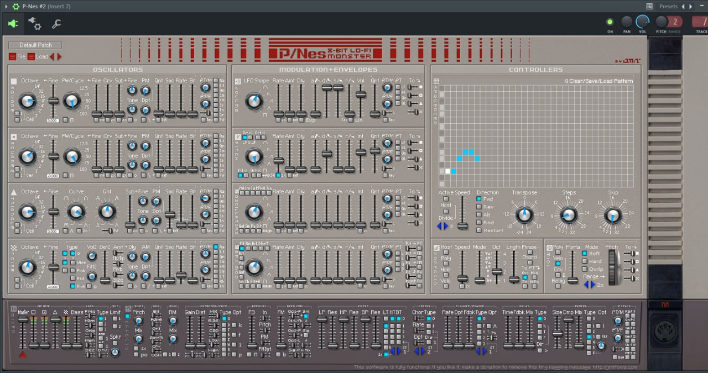Click the green plug editor icon
This screenshot has height=373, width=708.
(x=13, y=24)
